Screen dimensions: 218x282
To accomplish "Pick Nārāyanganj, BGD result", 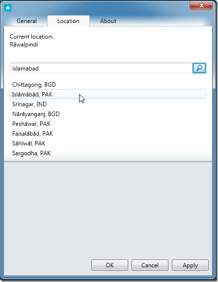I will [108, 114].
